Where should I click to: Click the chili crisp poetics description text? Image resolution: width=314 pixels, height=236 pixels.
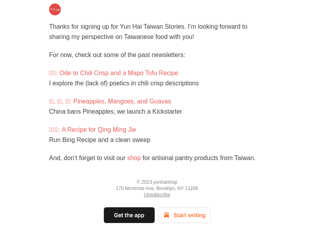tap(124, 83)
